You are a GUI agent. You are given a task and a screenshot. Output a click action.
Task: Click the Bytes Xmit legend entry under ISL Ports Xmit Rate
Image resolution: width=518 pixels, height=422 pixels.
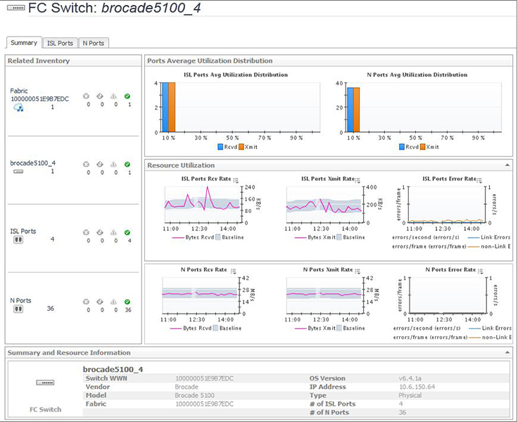click(x=315, y=237)
